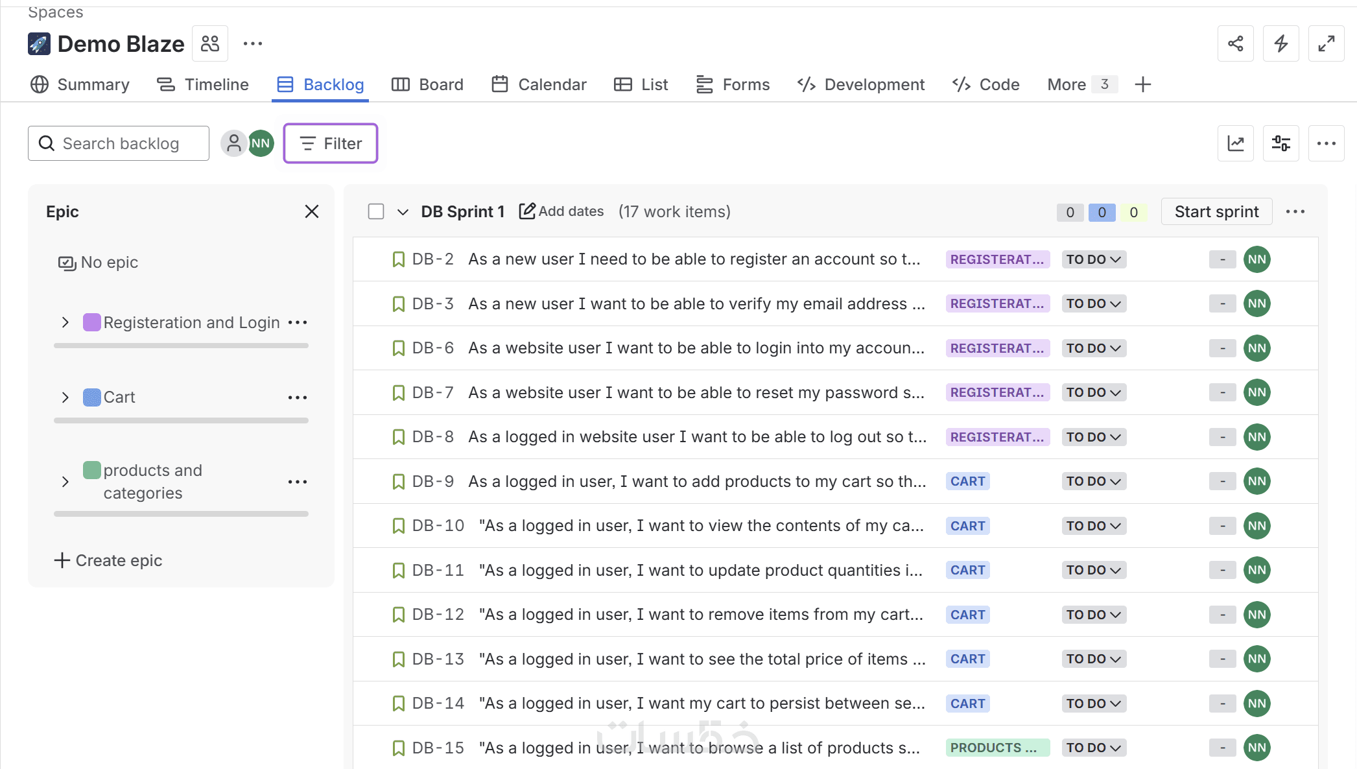Click the Create epic link
This screenshot has width=1357, height=769.
(x=108, y=560)
